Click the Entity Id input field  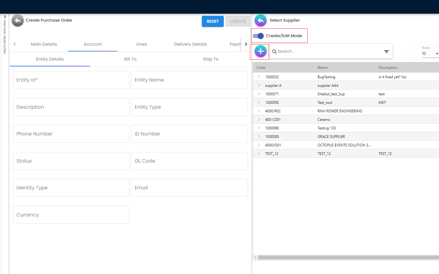coord(71,80)
